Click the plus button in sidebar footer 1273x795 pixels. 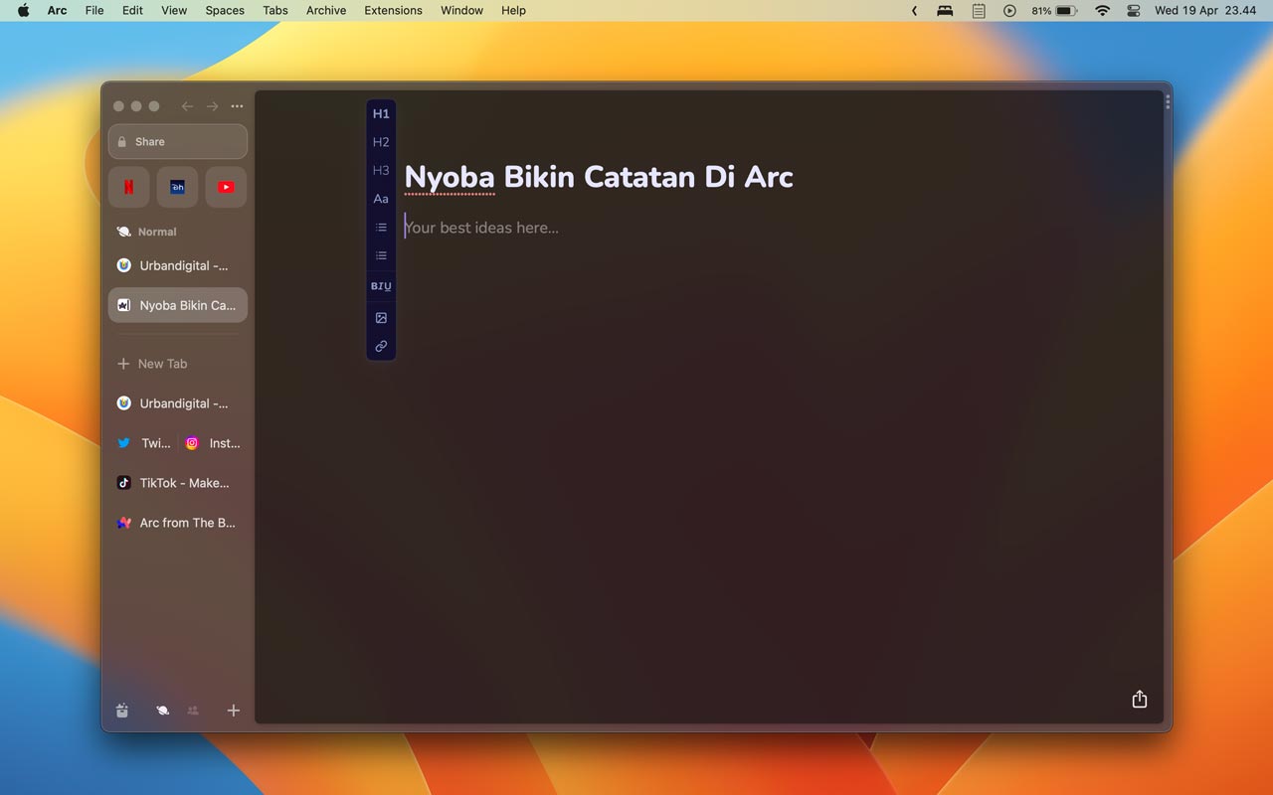tap(234, 711)
